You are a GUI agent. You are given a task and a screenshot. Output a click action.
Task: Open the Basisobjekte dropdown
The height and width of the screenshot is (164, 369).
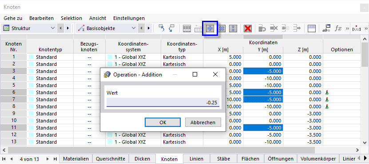(x=107, y=28)
